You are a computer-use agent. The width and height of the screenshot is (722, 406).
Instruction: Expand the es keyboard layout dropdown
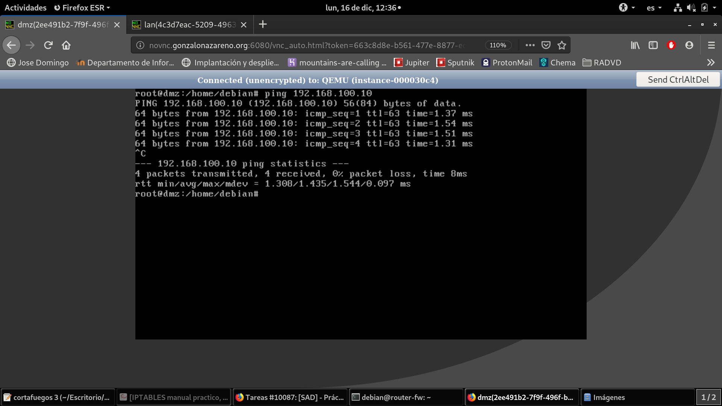[654, 8]
